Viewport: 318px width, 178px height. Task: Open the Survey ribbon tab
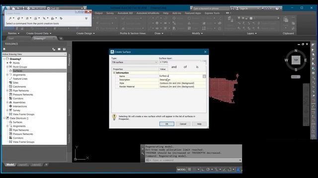tap(110, 13)
